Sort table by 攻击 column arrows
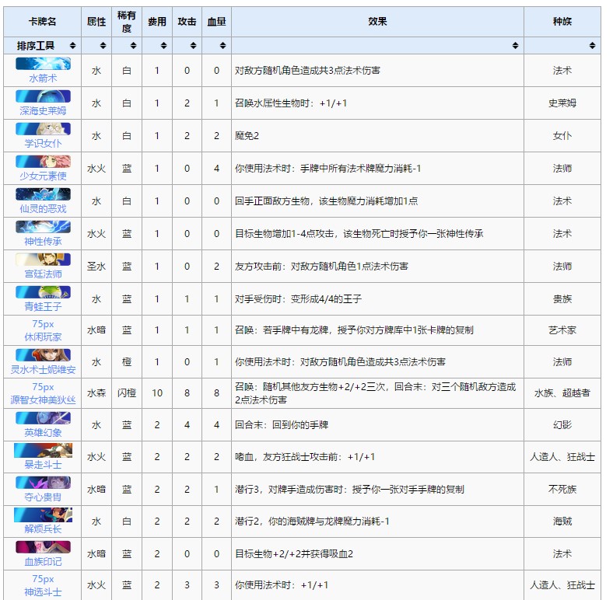 point(193,46)
